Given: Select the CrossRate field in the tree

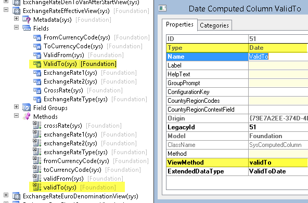Looking at the screenshot, I should click(x=63, y=90).
